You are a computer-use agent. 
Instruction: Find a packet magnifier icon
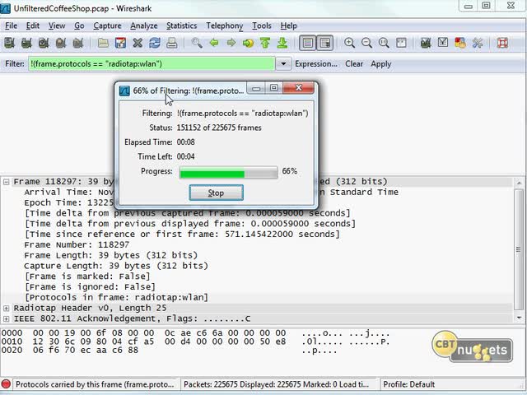click(197, 43)
